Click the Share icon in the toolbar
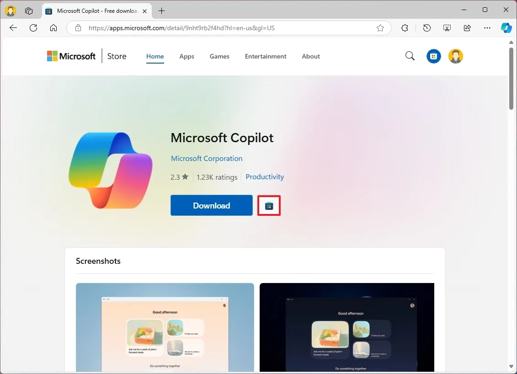517x374 pixels. pos(467,28)
